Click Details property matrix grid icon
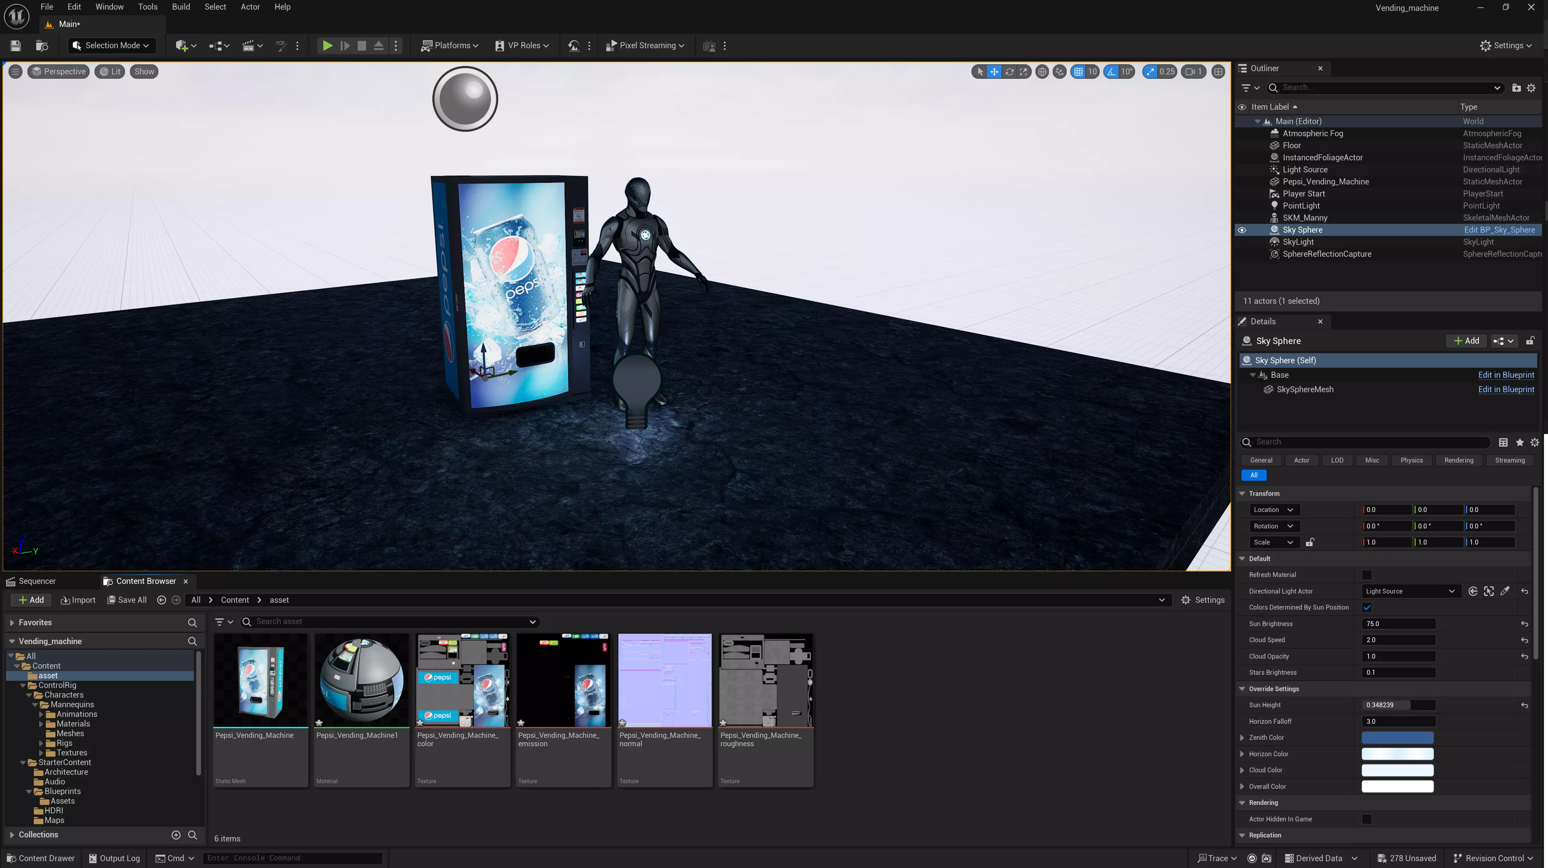1548x868 pixels. coord(1503,442)
